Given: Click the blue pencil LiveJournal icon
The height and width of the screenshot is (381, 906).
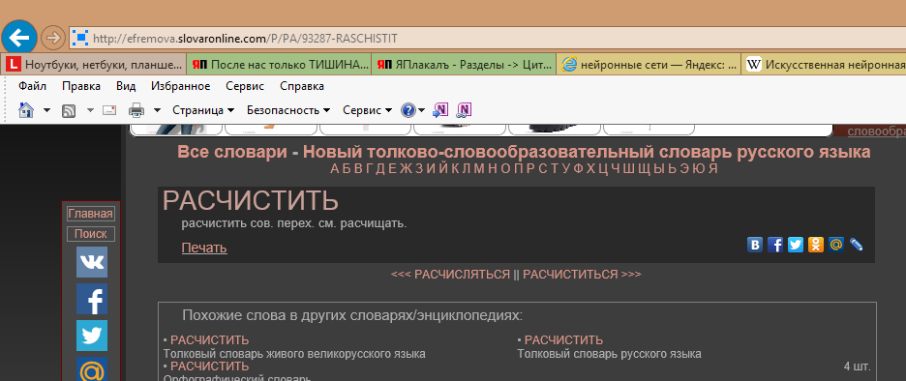Looking at the screenshot, I should tap(857, 245).
